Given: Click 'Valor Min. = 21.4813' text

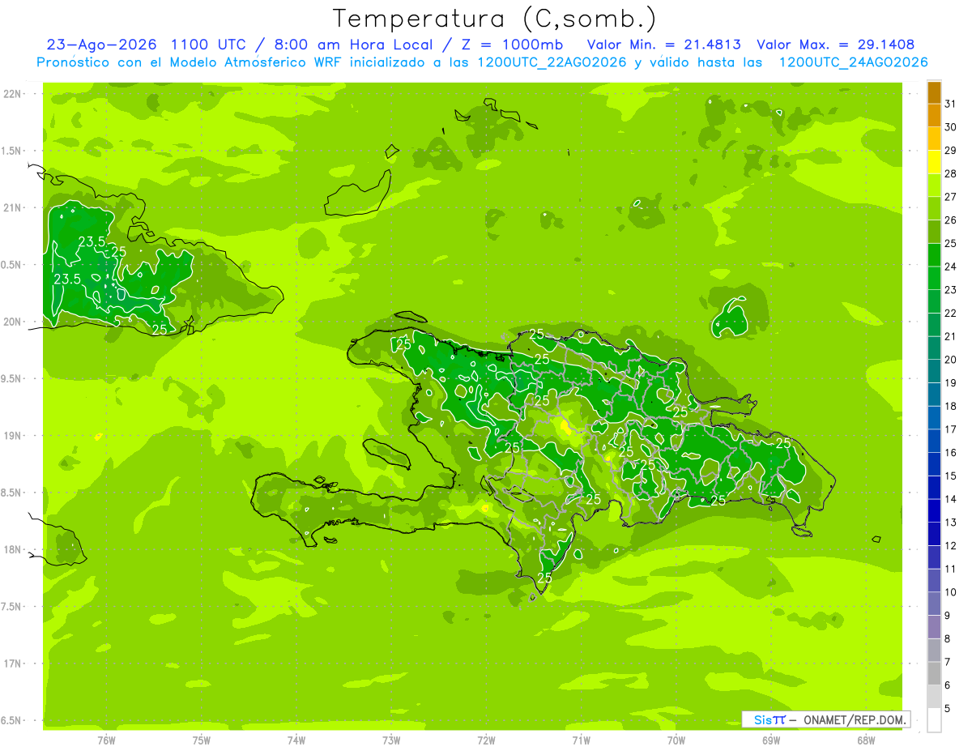Looking at the screenshot, I should 663,45.
